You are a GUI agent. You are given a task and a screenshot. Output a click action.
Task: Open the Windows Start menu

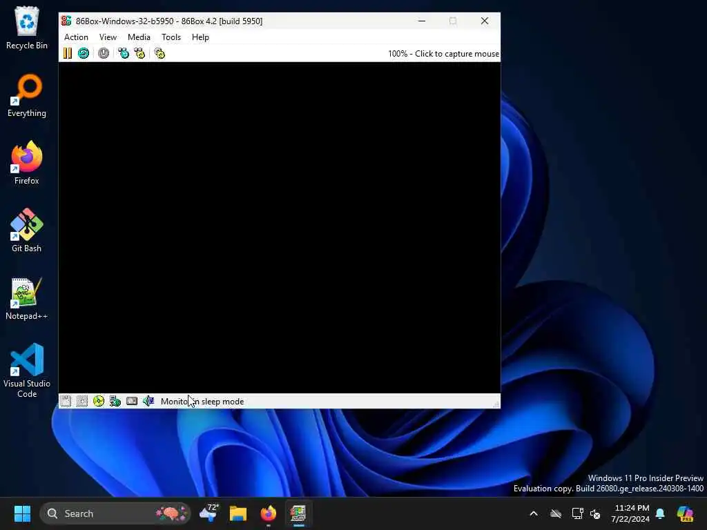pos(22,513)
